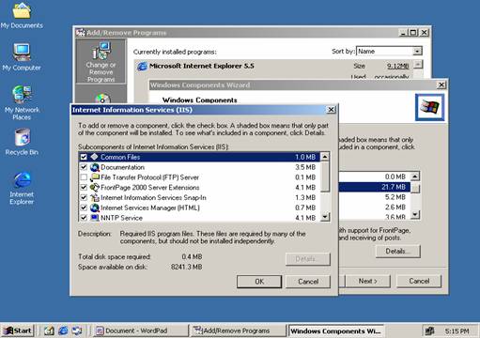Viewport: 480px width, 338px height.
Task: Click Change or Remove Programs sidebar icon
Action: (x=101, y=62)
